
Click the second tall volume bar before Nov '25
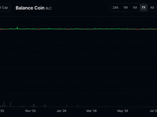coord(11,104)
